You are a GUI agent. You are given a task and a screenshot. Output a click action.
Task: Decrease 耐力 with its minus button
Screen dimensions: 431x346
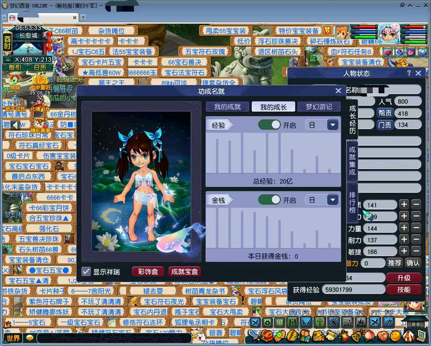pyautogui.click(x=417, y=239)
